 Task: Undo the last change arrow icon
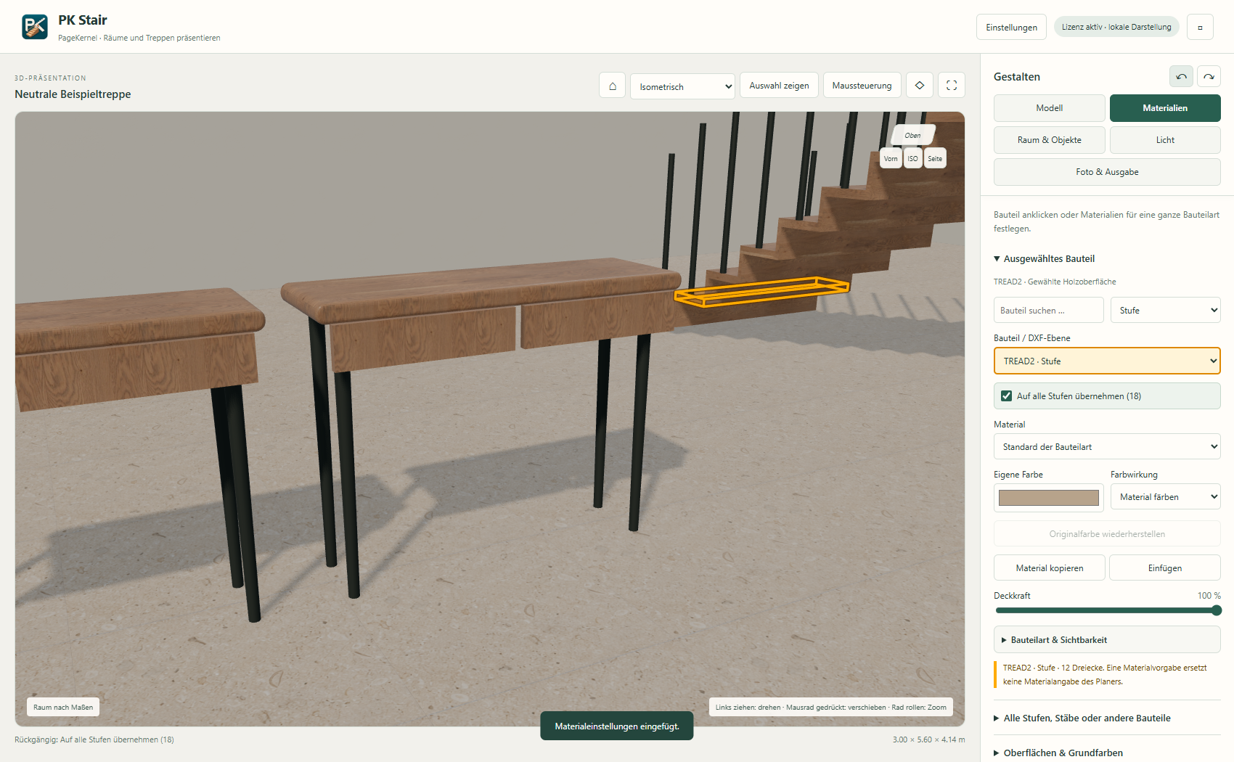coord(1181,76)
